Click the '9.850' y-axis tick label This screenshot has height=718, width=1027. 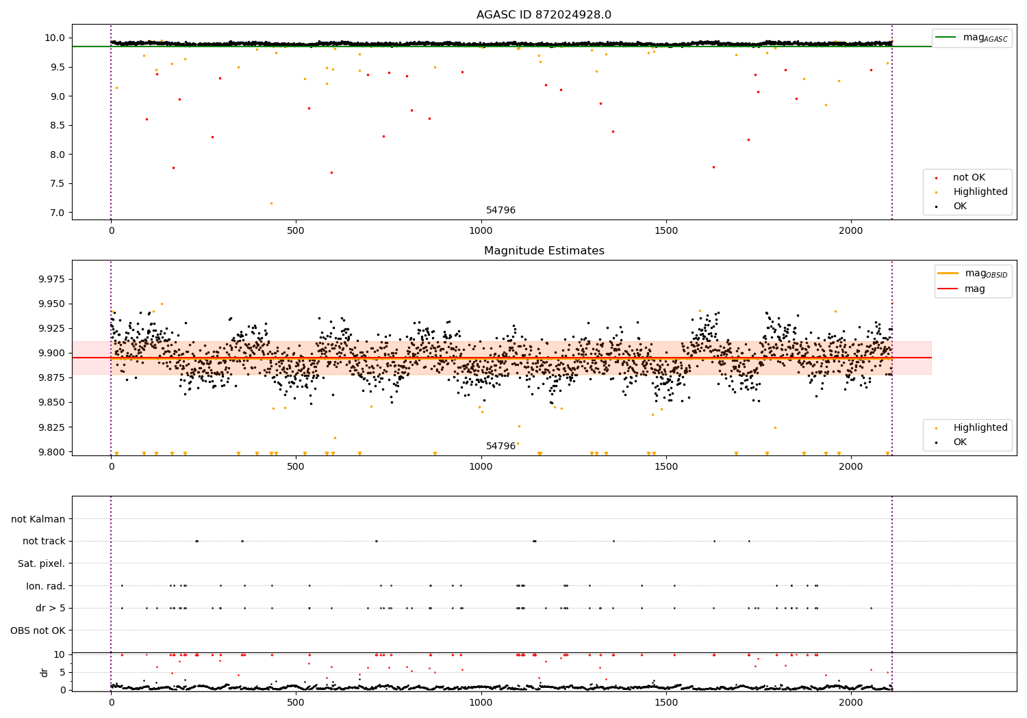53,402
